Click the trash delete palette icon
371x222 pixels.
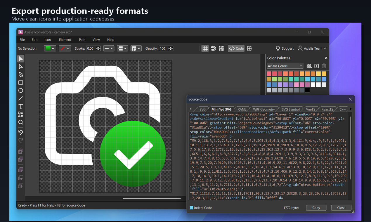click(x=324, y=66)
